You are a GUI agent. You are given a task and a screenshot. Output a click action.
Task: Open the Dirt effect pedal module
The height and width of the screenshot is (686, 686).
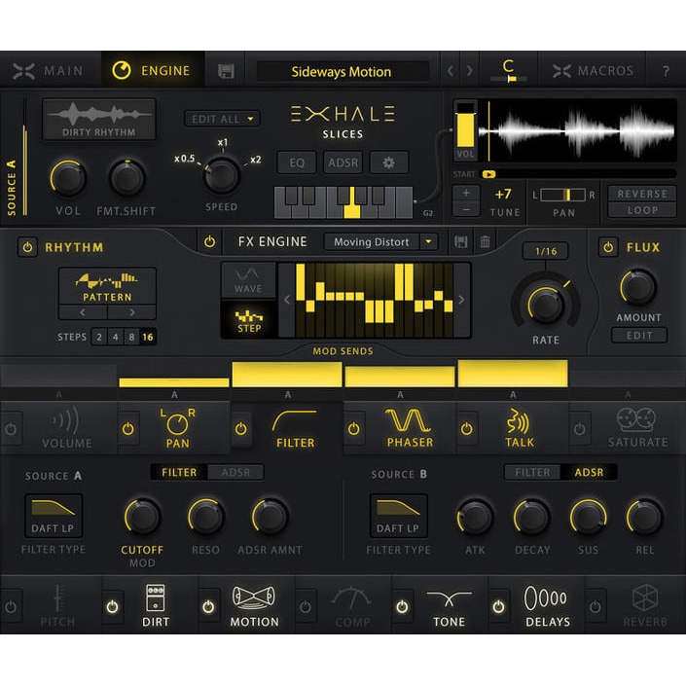click(156, 605)
